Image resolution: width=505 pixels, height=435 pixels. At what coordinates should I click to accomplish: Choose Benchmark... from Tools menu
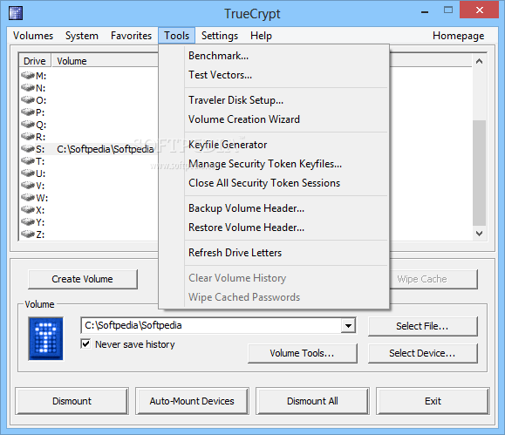[x=274, y=56]
